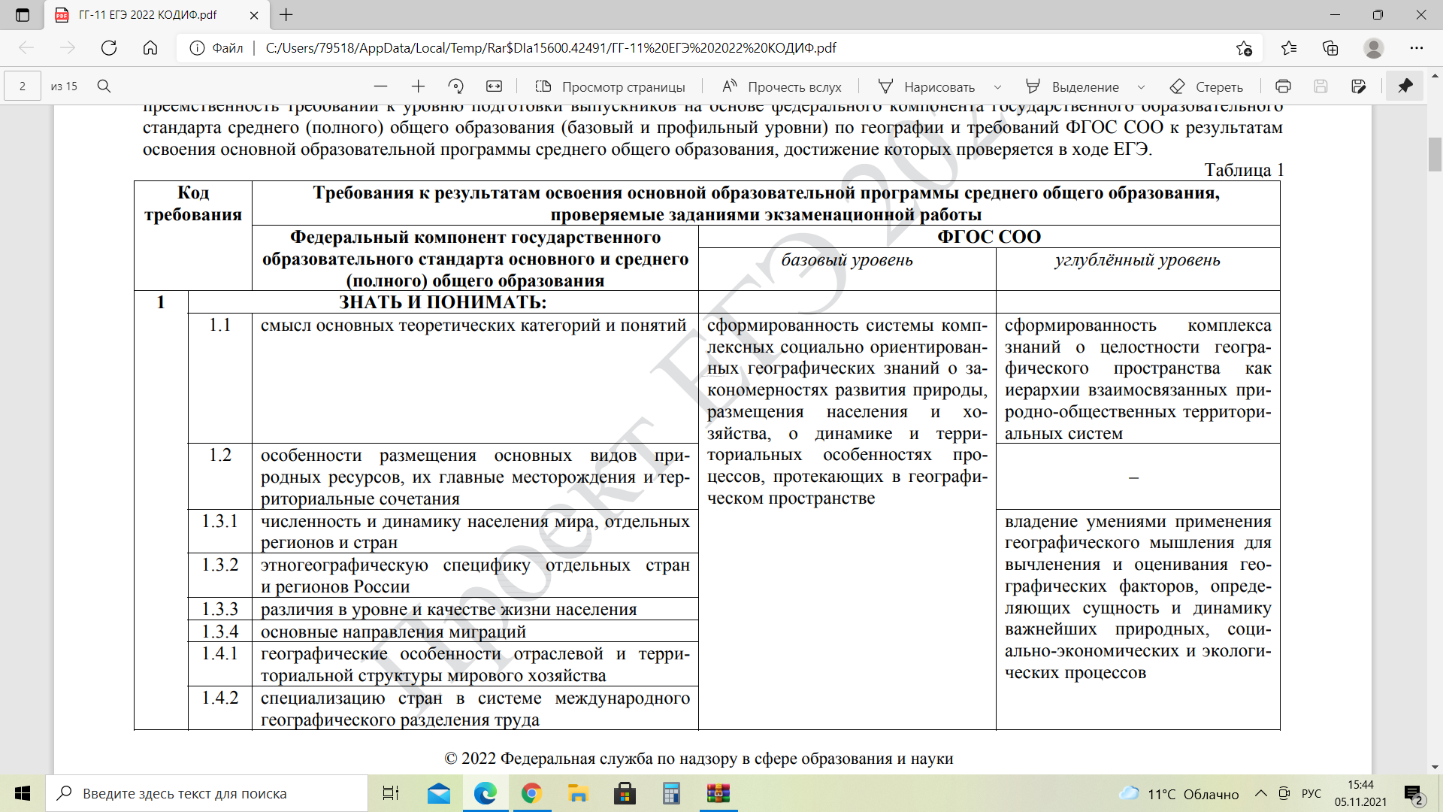Screen dimensions: 1443x812
Task: Click the fit to width icon
Action: click(494, 86)
